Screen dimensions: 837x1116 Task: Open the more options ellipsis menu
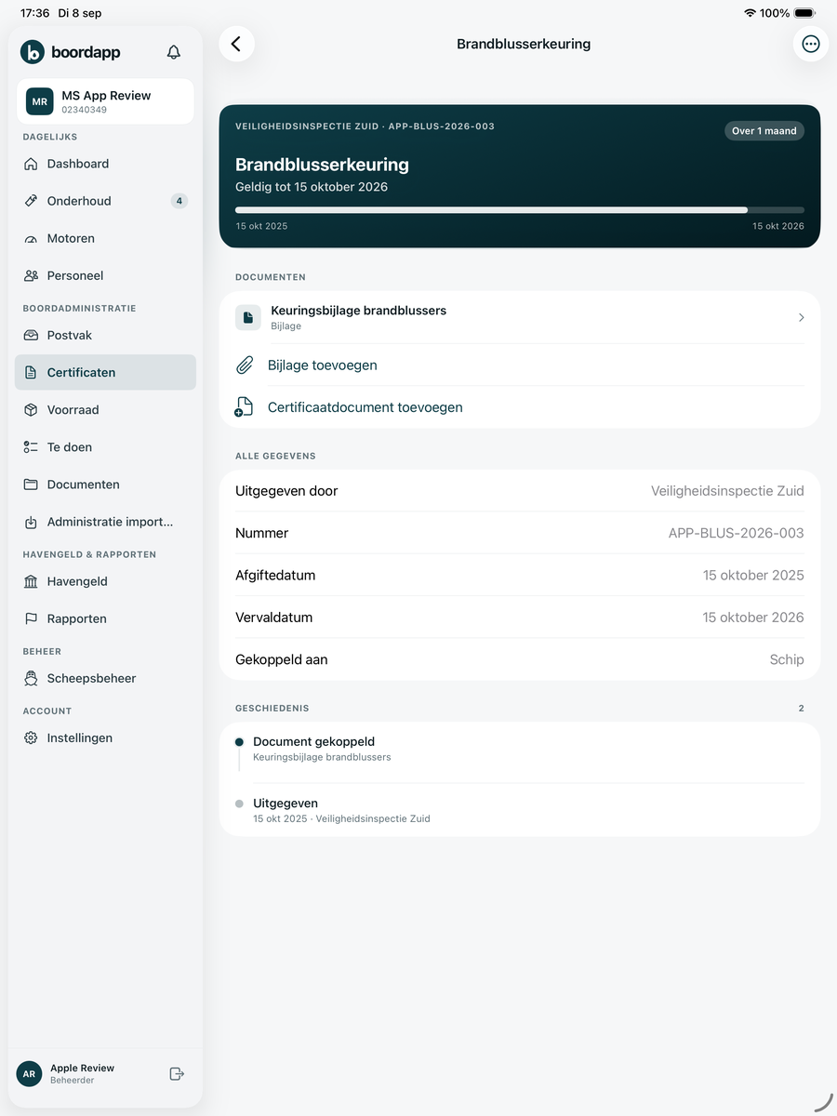click(811, 44)
